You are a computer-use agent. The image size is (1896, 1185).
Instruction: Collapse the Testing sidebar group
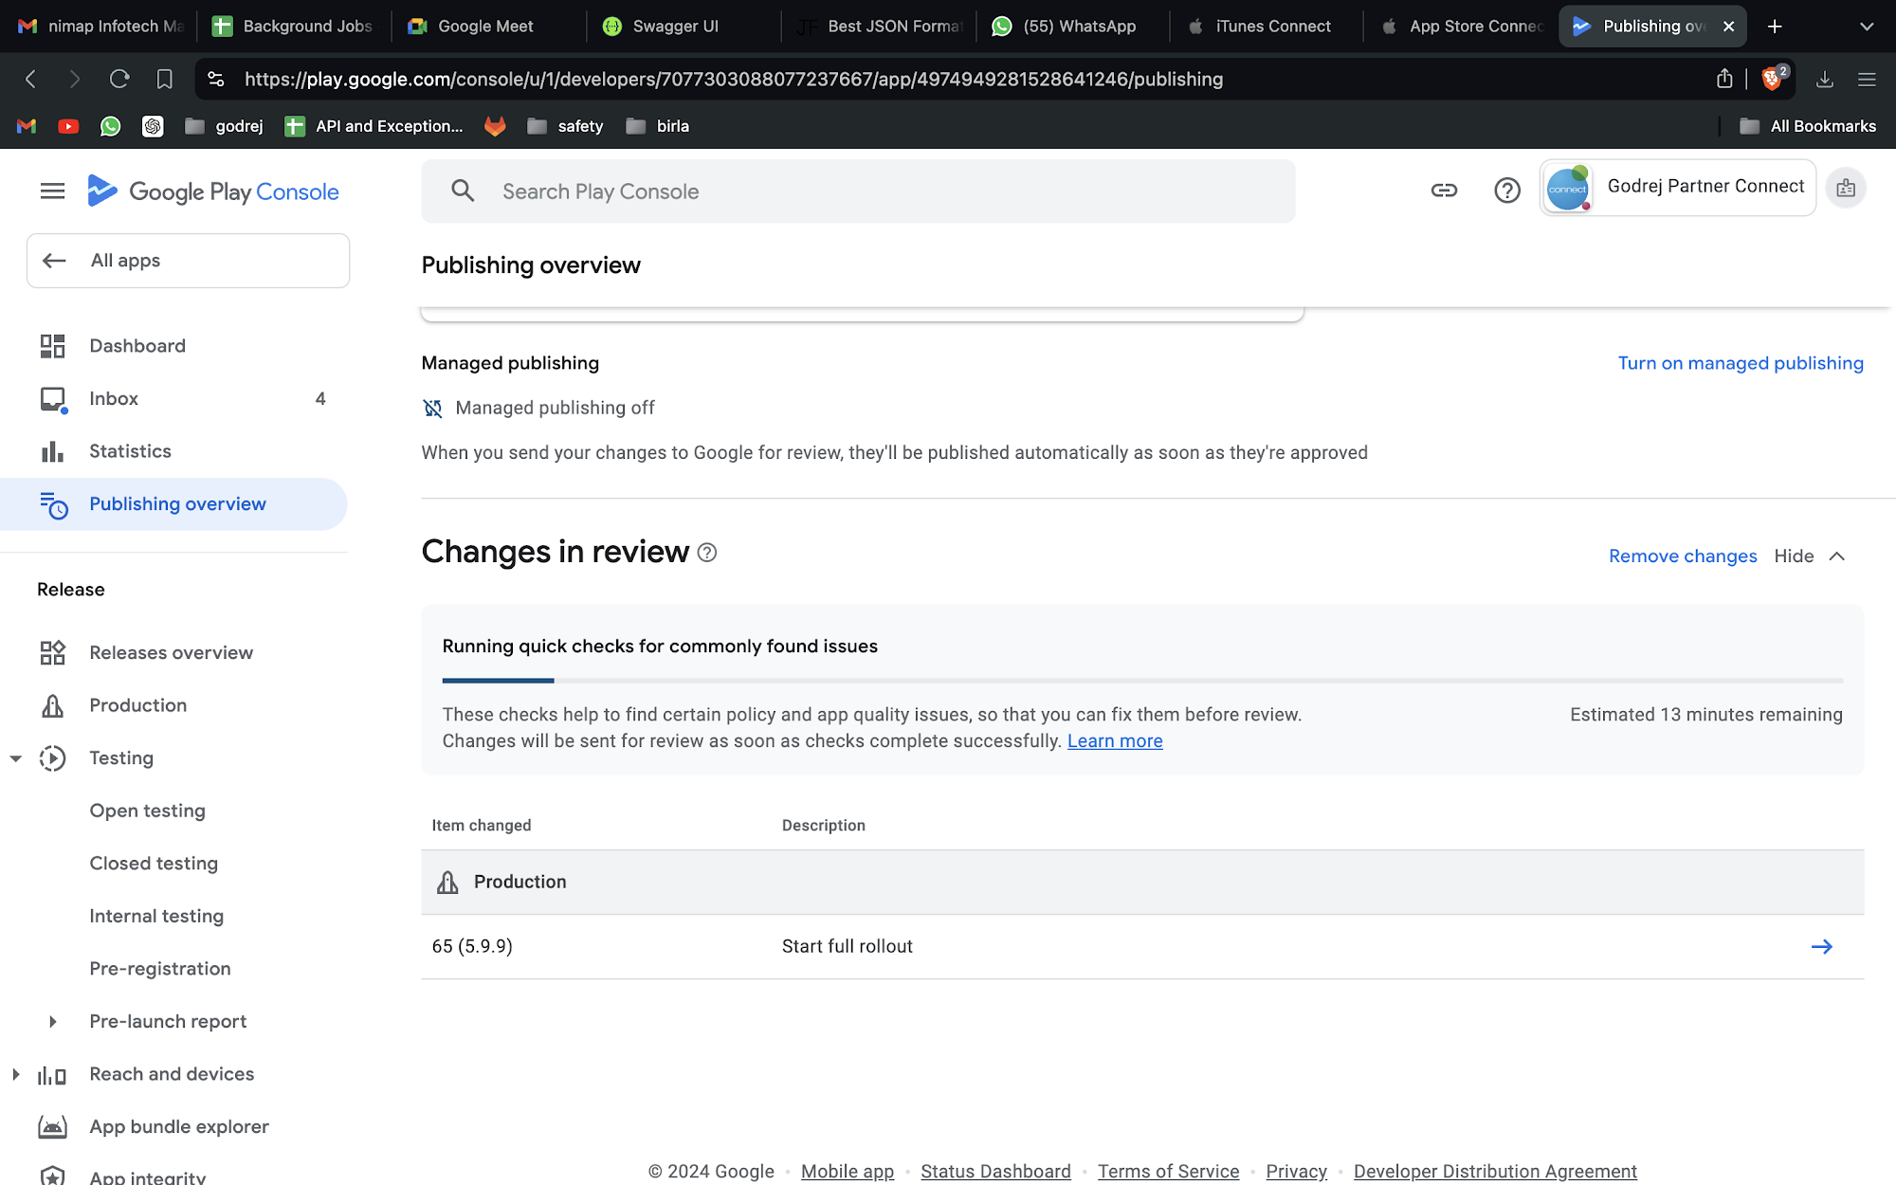tap(16, 758)
